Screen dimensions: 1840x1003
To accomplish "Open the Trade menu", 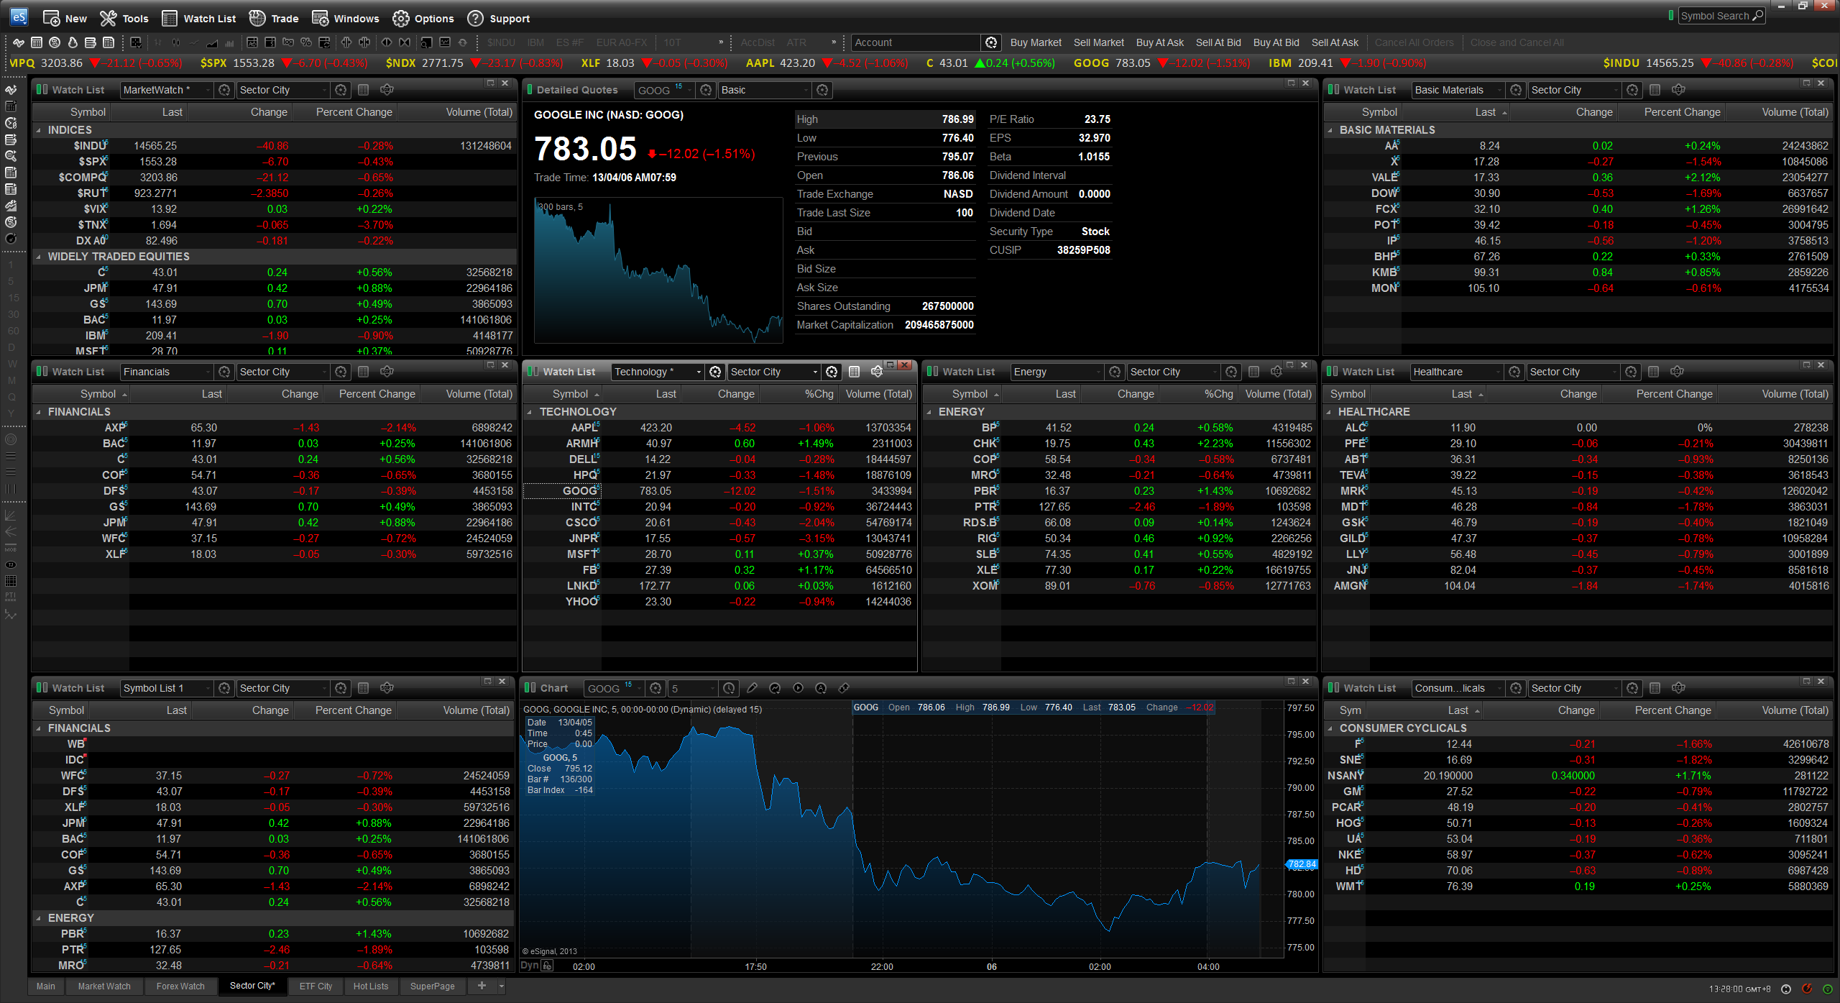I will [274, 19].
